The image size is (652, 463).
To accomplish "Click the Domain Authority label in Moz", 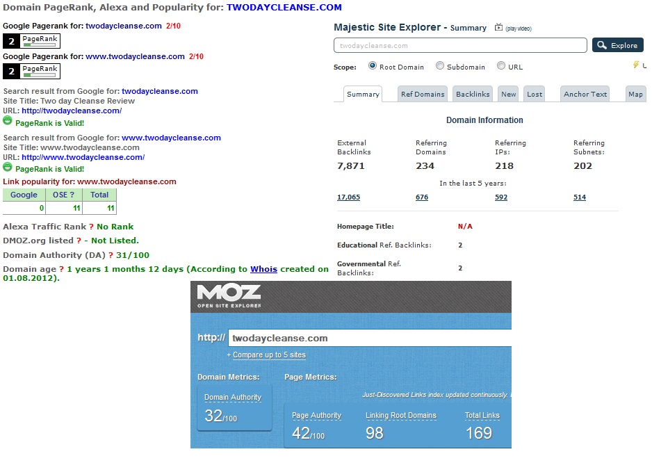I will click(x=233, y=397).
